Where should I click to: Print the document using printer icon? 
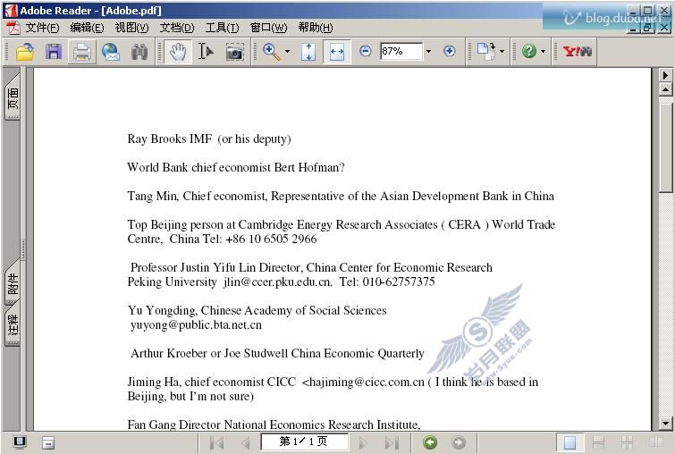pyautogui.click(x=81, y=52)
